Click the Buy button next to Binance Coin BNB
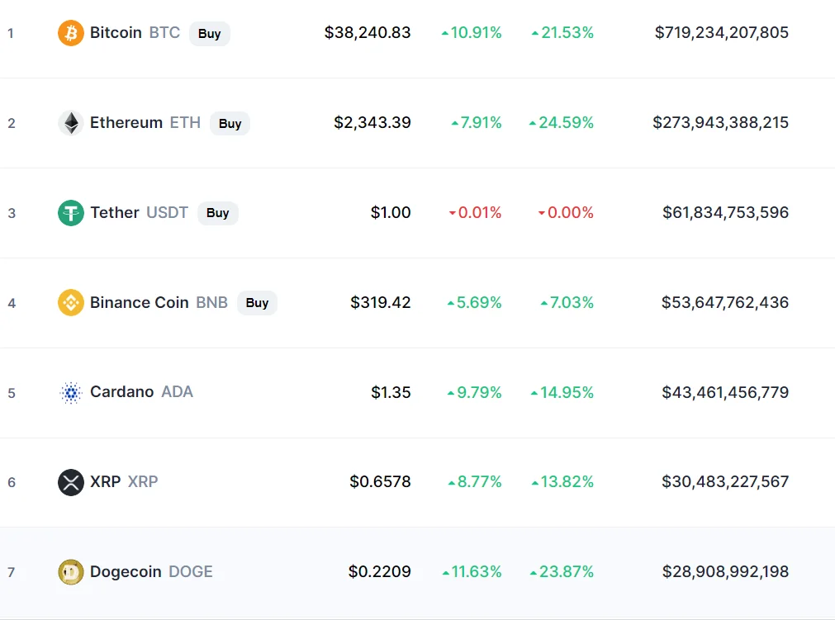This screenshot has height=620, width=835. click(x=257, y=303)
